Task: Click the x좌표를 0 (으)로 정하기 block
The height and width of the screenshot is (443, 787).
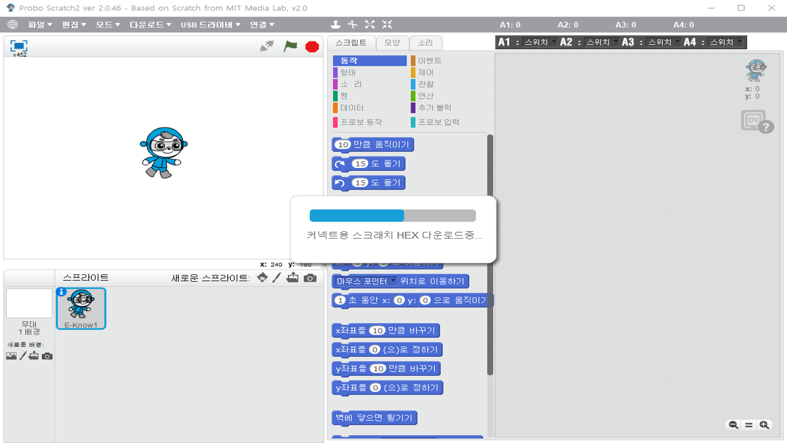Action: click(x=387, y=349)
